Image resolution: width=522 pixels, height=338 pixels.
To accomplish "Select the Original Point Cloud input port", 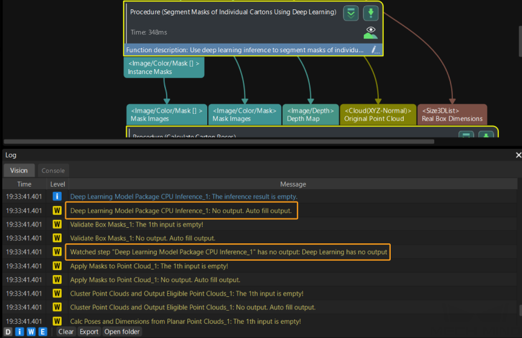I will tap(378, 114).
